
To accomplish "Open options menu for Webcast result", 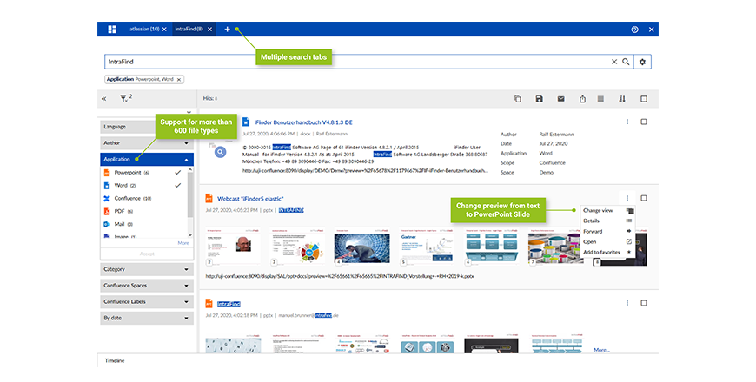I will pyautogui.click(x=627, y=198).
